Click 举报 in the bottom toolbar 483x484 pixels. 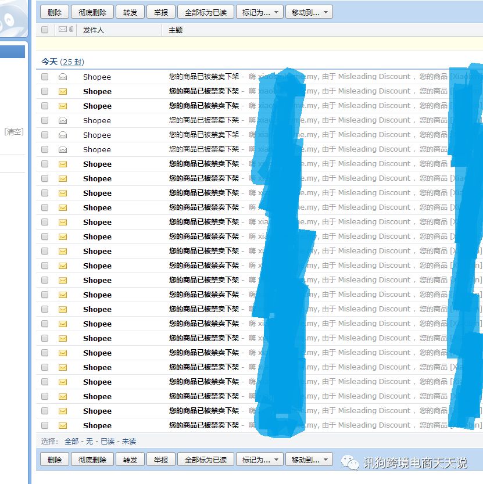point(161,460)
